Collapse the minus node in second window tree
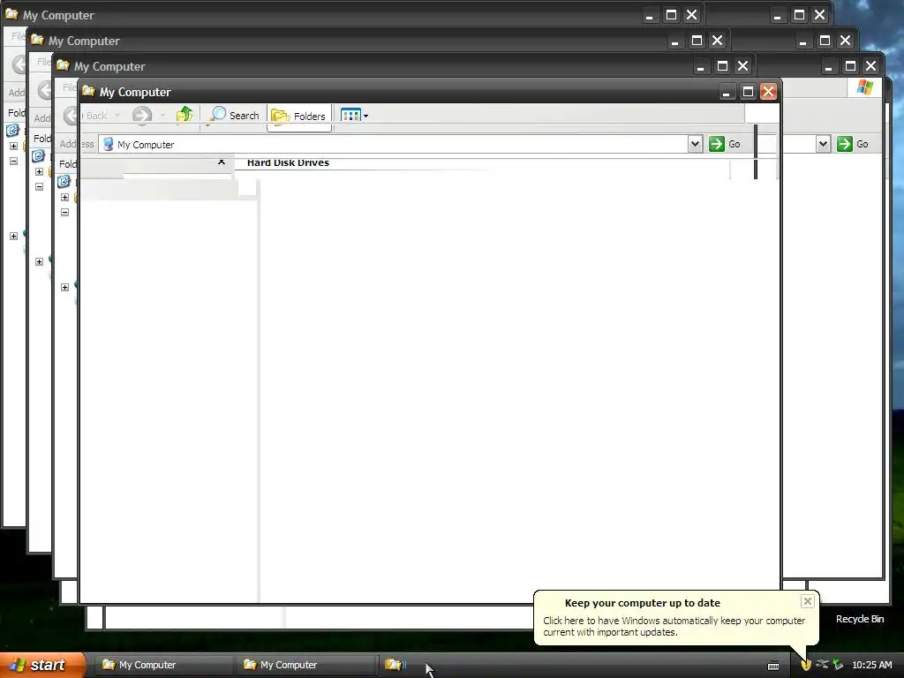This screenshot has height=678, width=904. click(x=39, y=186)
